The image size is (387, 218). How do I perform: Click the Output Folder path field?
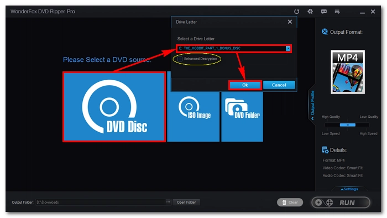tap(101, 202)
